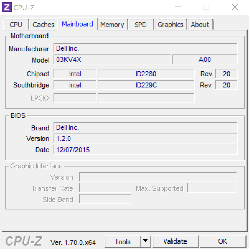Switch to the SPD tab

click(x=141, y=25)
